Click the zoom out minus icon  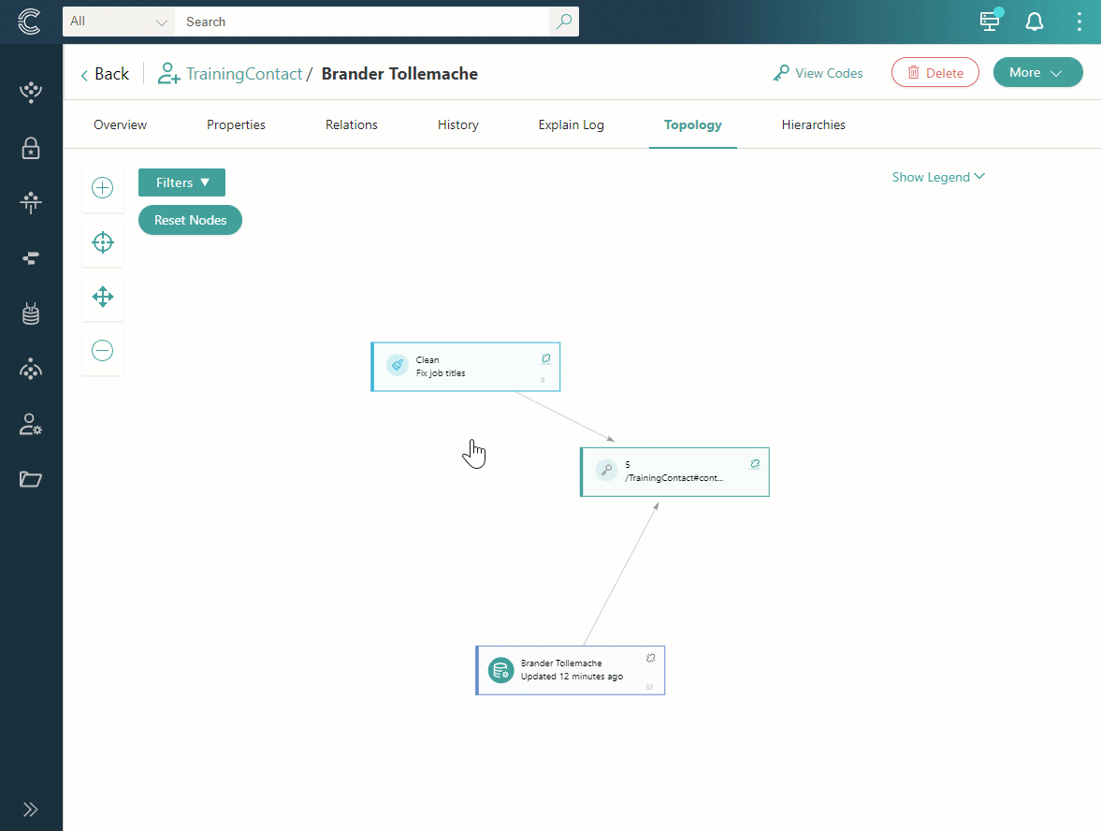103,351
